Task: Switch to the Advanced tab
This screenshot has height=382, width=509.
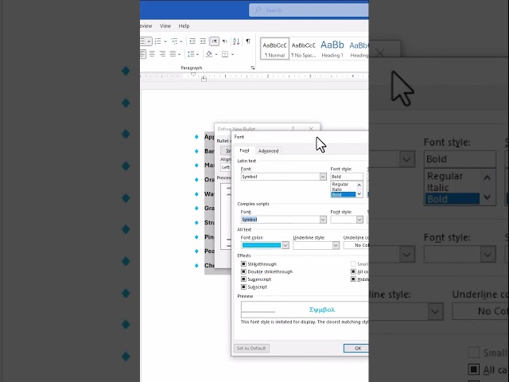Action: click(269, 151)
